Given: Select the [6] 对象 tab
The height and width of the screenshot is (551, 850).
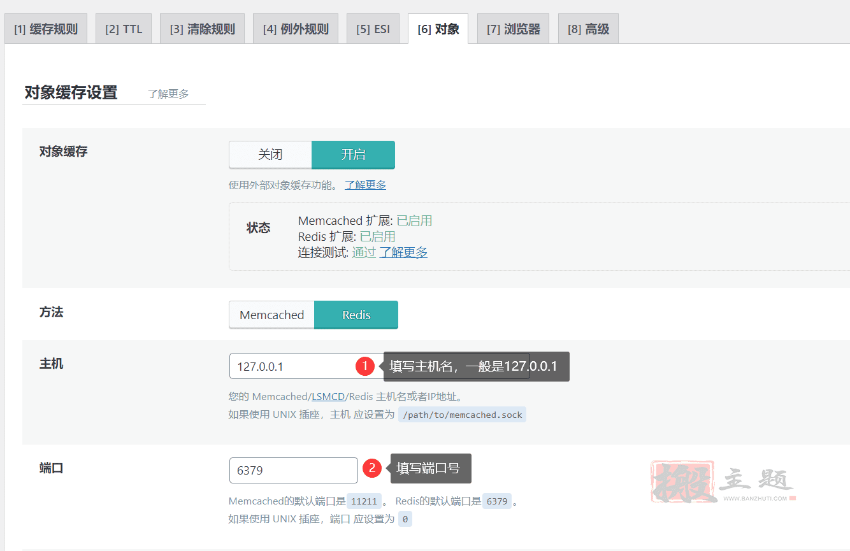Looking at the screenshot, I should (x=438, y=29).
